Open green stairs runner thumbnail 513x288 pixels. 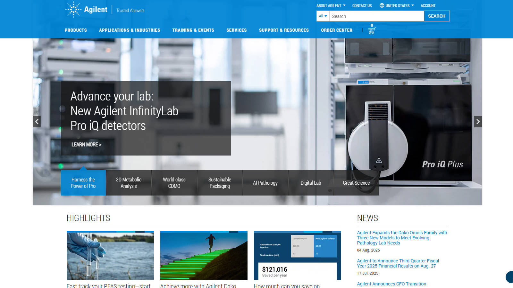[204, 255]
